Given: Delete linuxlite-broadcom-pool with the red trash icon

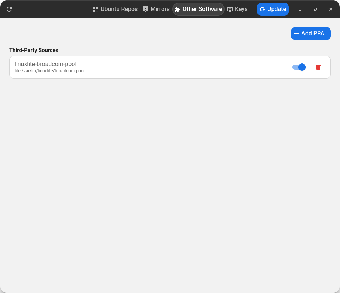Looking at the screenshot, I should (x=318, y=67).
